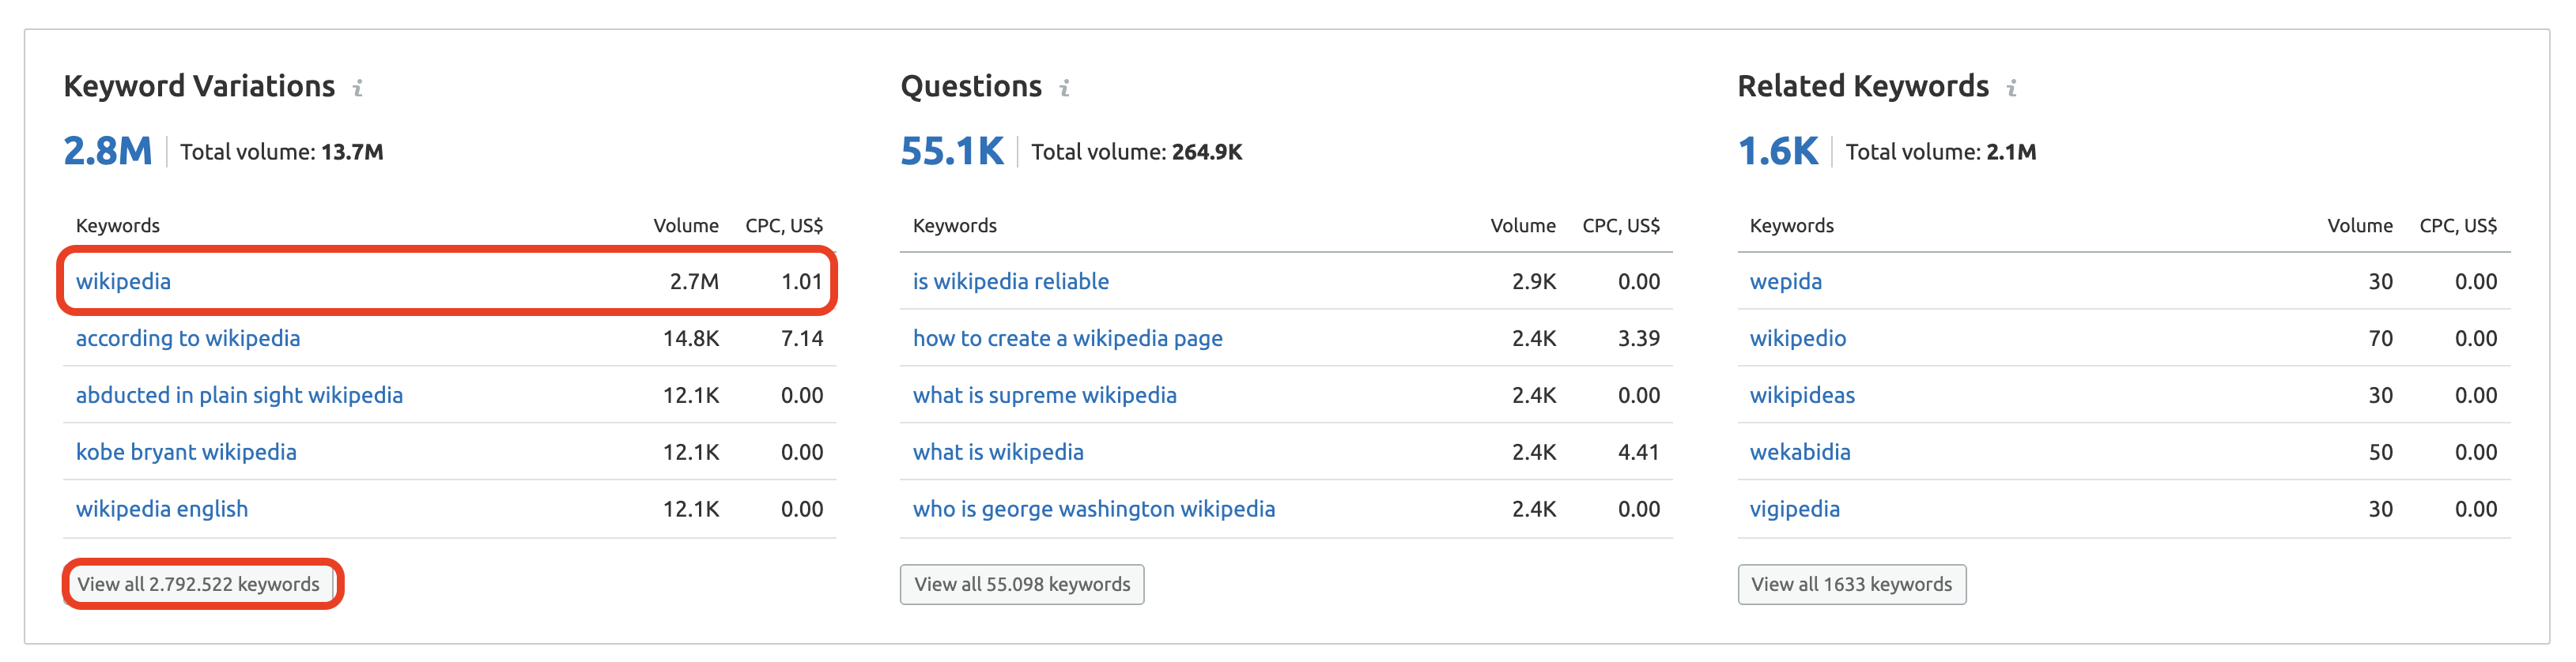Open 'who is george washington wikipedia'
This screenshot has width=2576, height=662.
(1093, 510)
